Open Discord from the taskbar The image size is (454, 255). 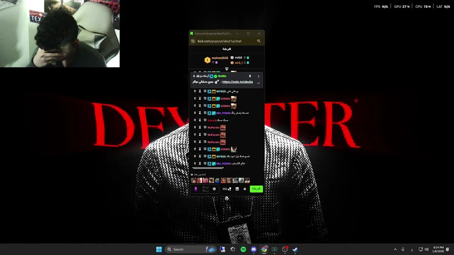pyautogui.click(x=254, y=249)
